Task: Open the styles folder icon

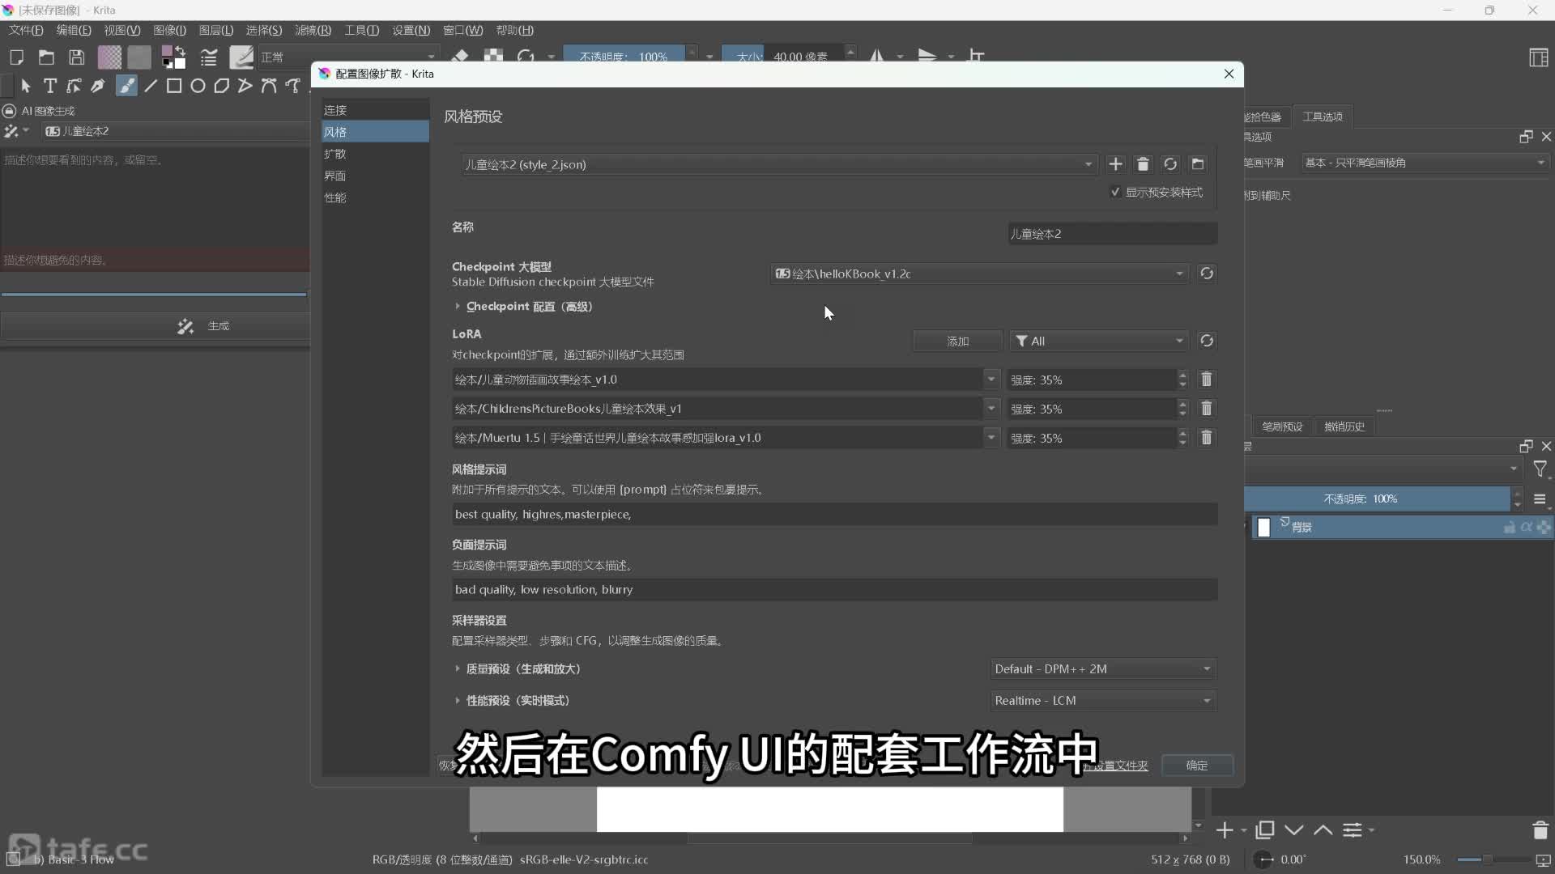Action: [1198, 164]
